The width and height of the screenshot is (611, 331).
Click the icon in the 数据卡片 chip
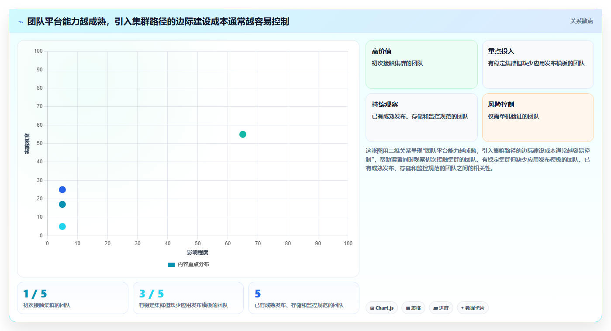463,307
